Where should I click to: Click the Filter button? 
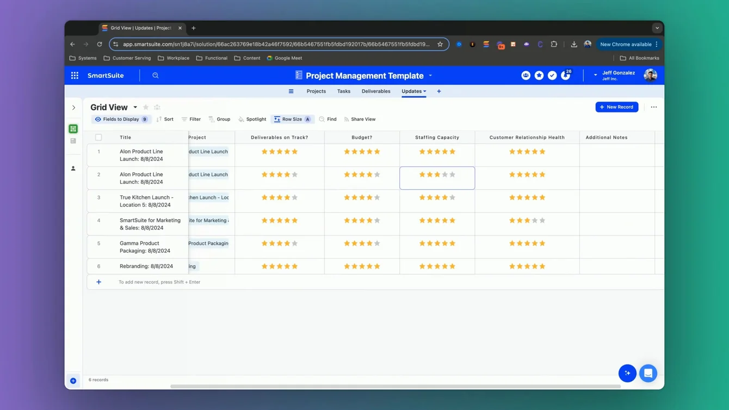[191, 119]
